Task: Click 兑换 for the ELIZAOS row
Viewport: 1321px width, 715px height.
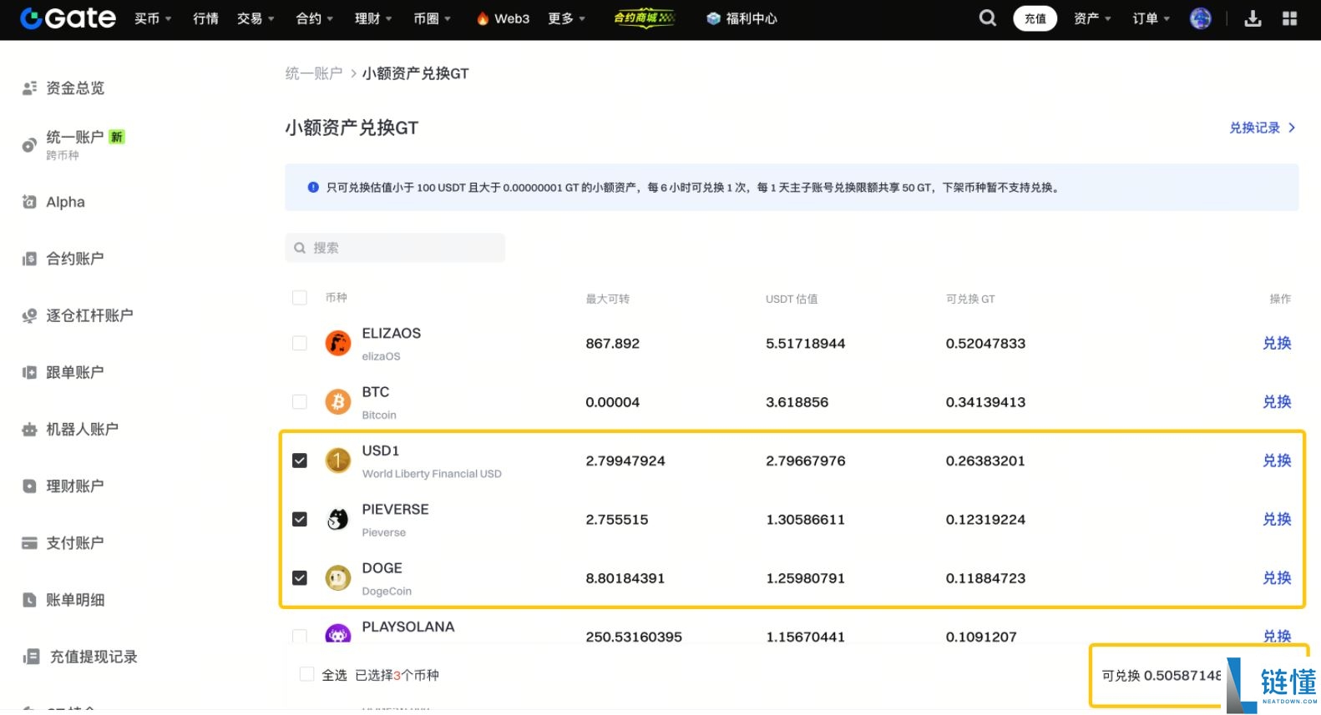Action: click(1277, 343)
